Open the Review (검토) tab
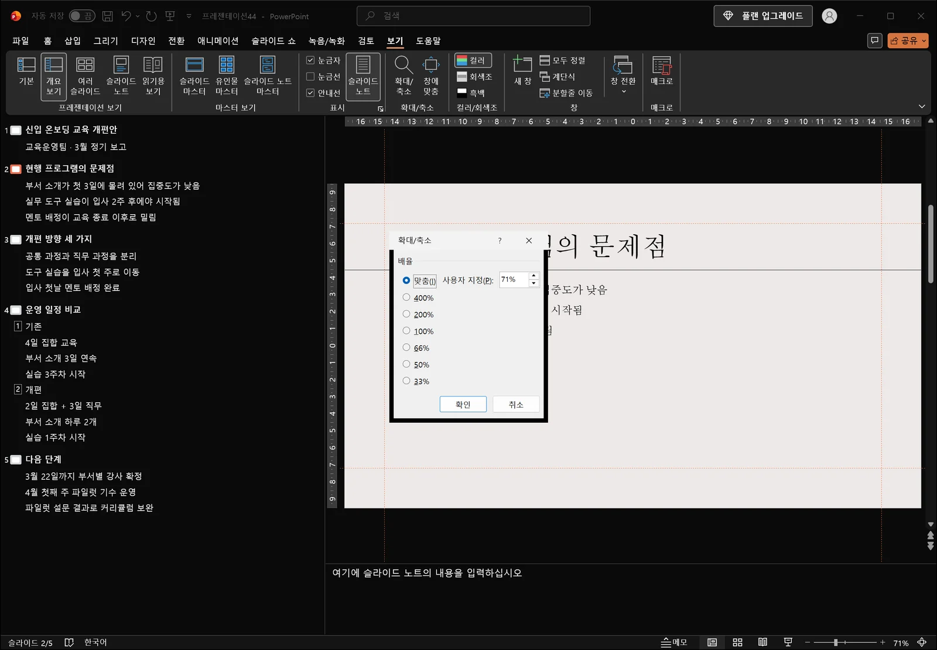937x650 pixels. click(x=366, y=40)
